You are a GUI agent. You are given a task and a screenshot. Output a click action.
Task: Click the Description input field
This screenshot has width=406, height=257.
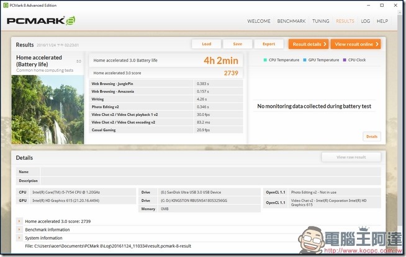point(210,181)
